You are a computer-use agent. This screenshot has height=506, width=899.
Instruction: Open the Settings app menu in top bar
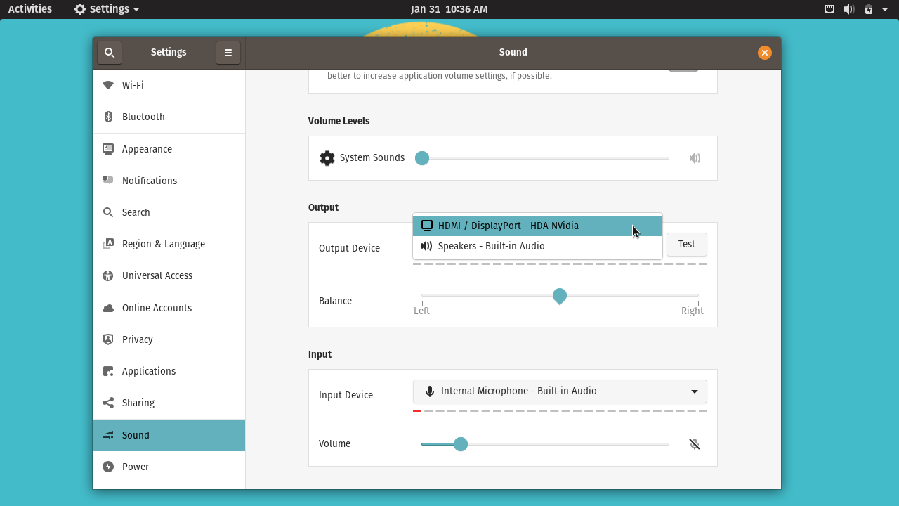click(107, 9)
